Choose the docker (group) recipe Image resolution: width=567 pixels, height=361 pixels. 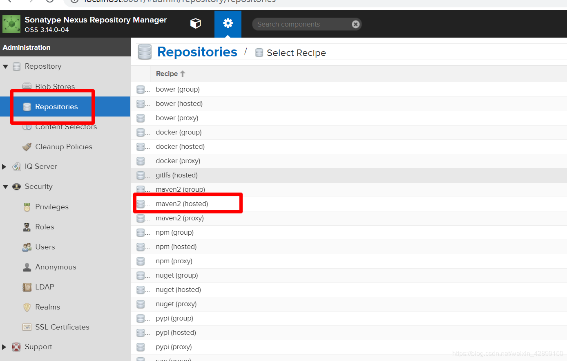click(x=349, y=132)
